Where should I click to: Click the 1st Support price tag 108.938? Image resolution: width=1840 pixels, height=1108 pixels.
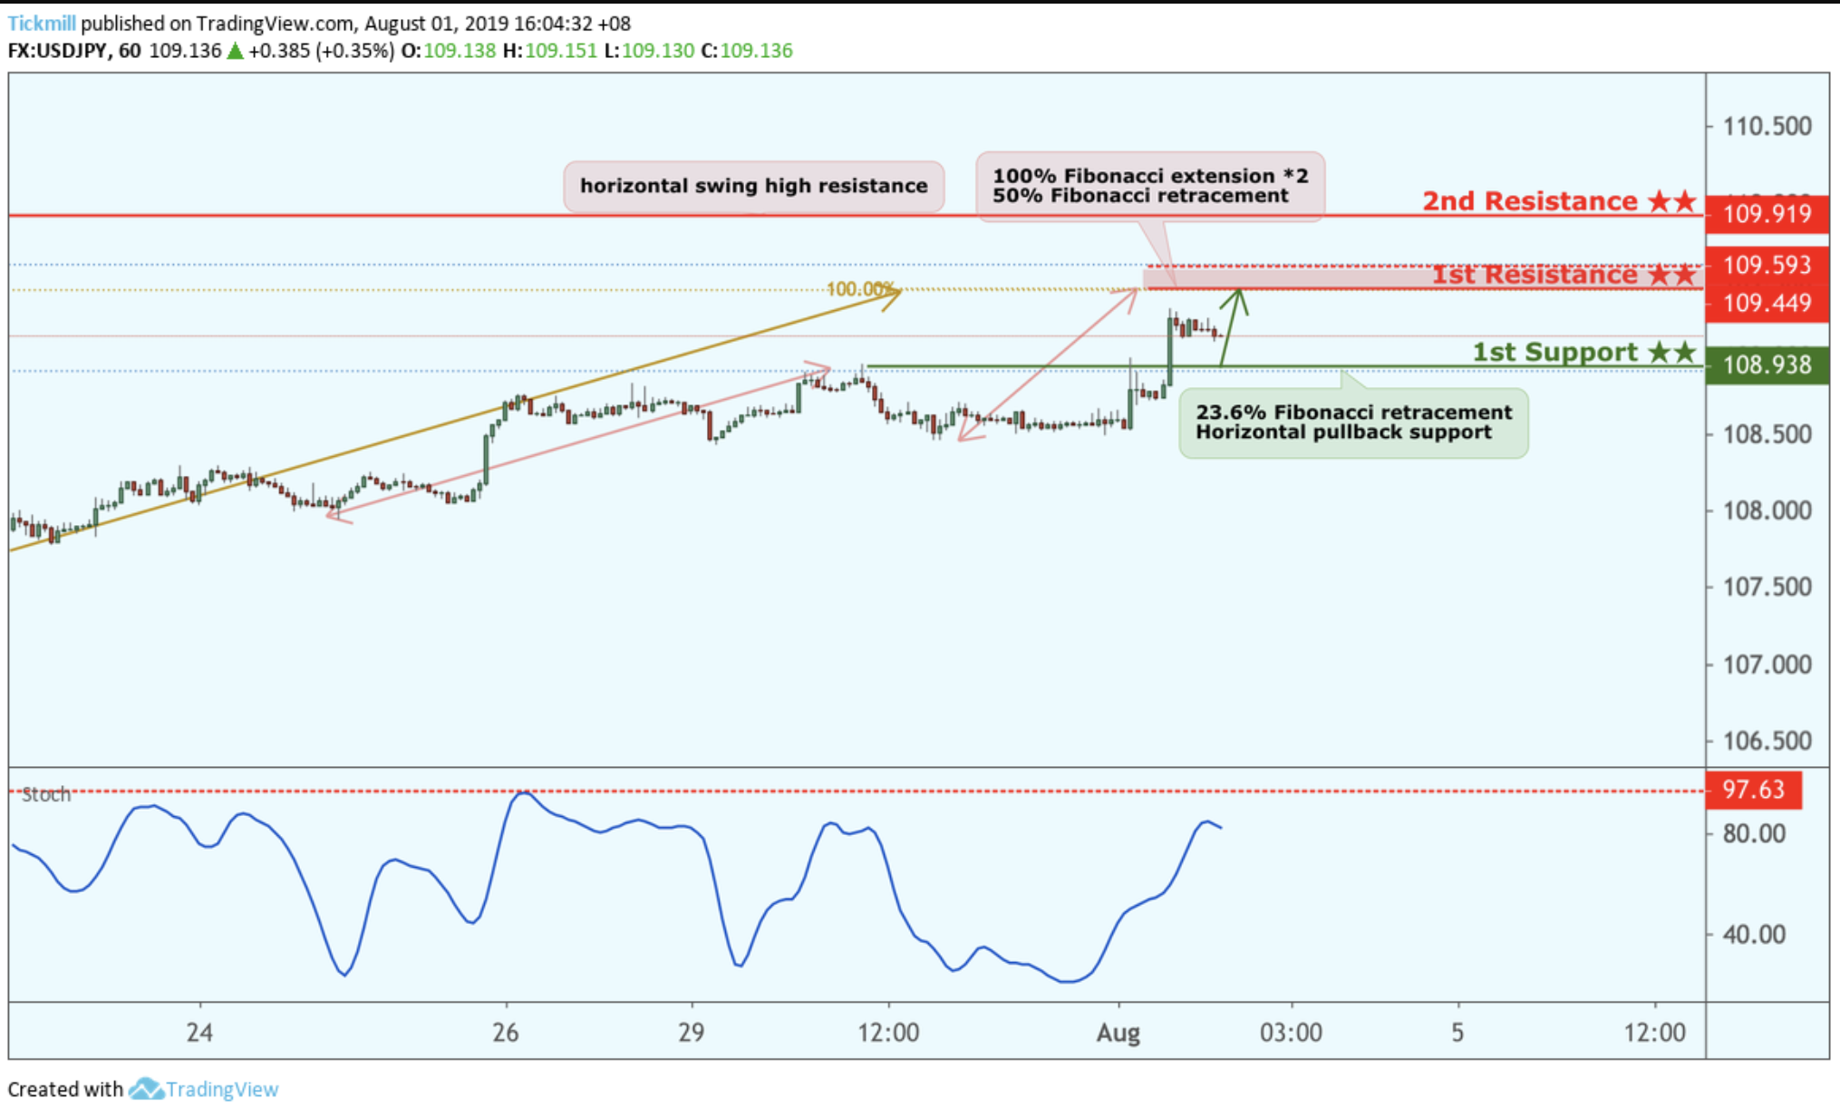[1767, 364]
